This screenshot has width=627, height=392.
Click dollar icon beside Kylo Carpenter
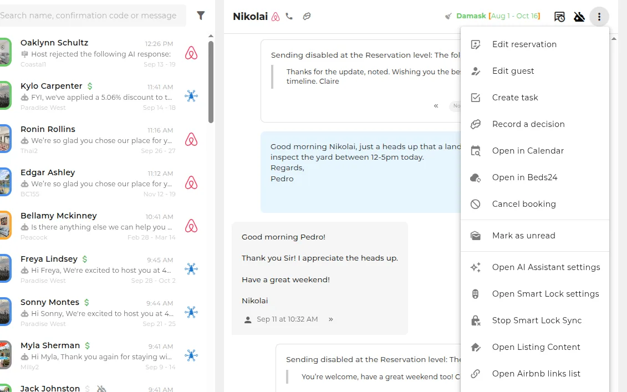pos(90,86)
